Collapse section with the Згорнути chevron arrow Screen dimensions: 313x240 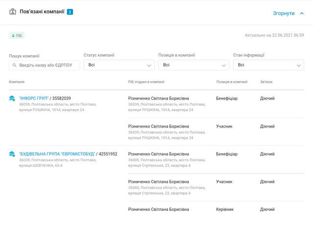(x=302, y=13)
